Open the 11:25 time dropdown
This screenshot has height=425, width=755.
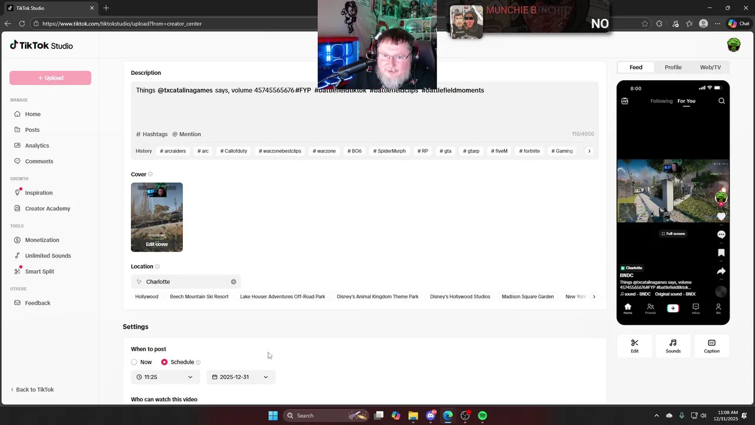(165, 377)
